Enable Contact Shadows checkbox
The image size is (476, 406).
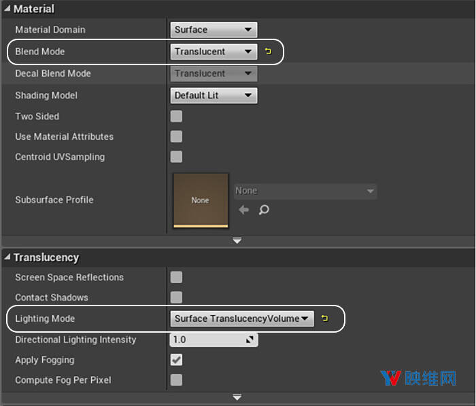pos(176,297)
